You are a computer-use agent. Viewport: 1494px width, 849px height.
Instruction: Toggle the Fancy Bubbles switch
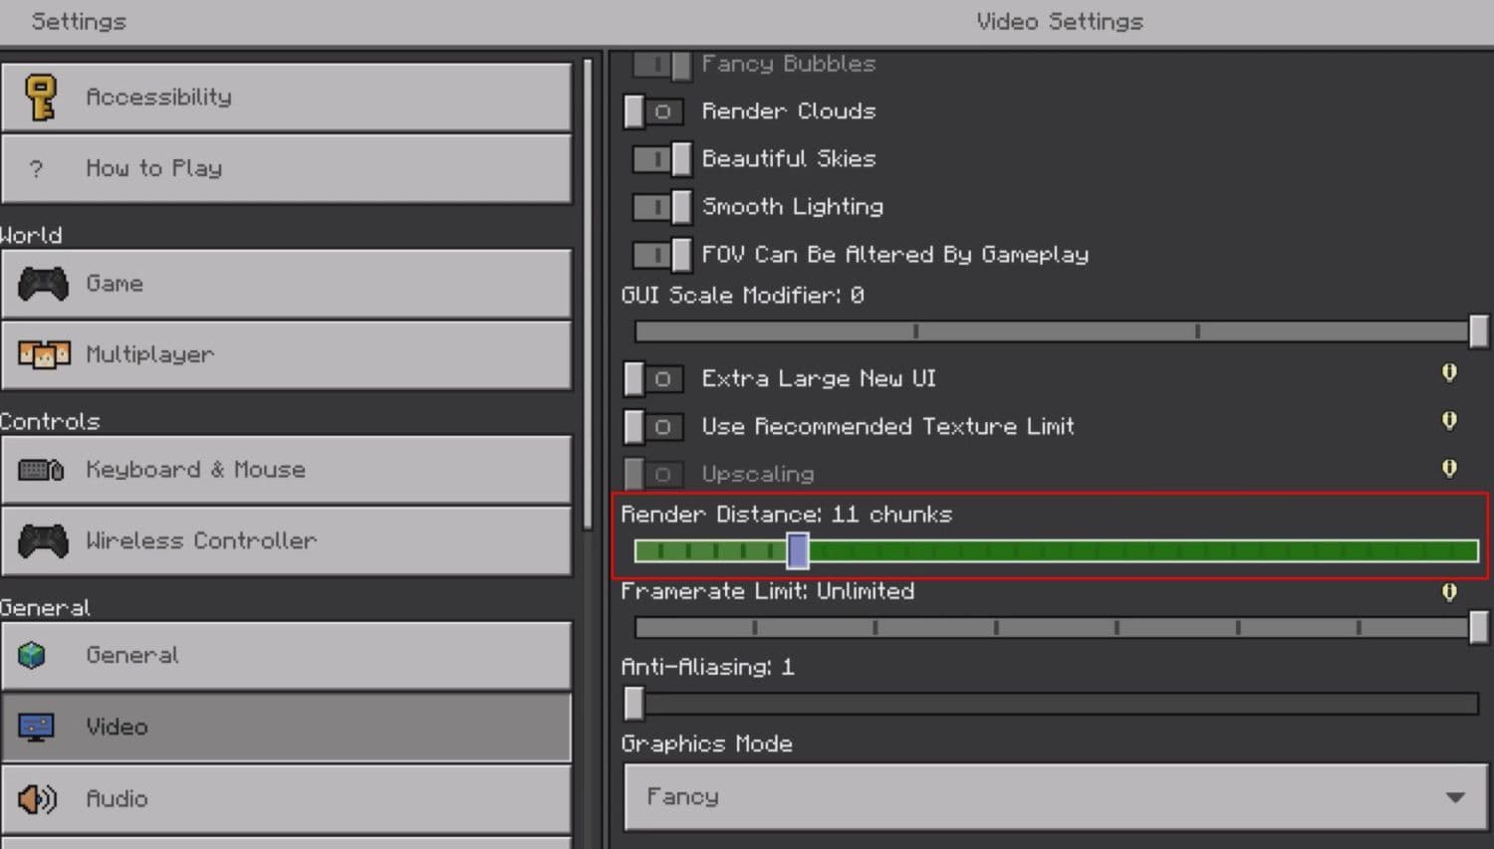pos(661,65)
